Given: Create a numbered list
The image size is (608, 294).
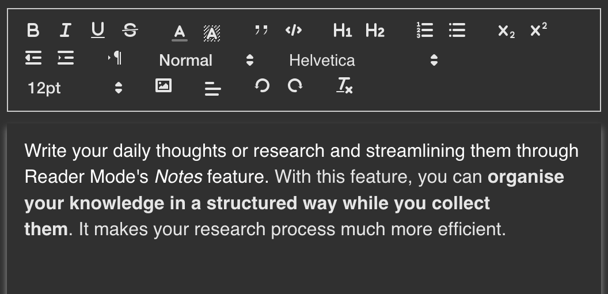Looking at the screenshot, I should 425,30.
